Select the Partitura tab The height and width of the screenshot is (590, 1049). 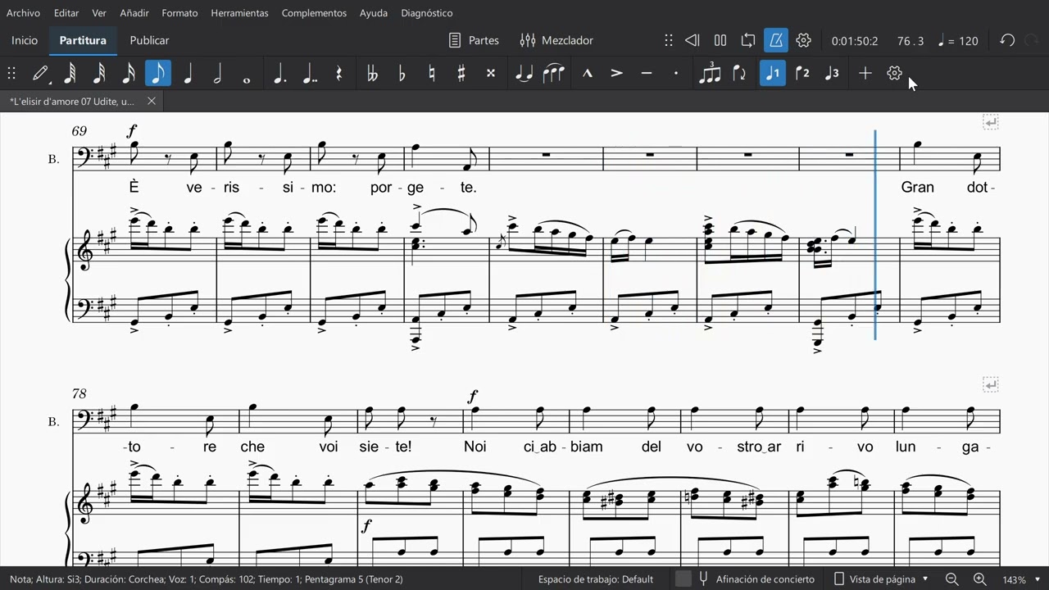[83, 40]
